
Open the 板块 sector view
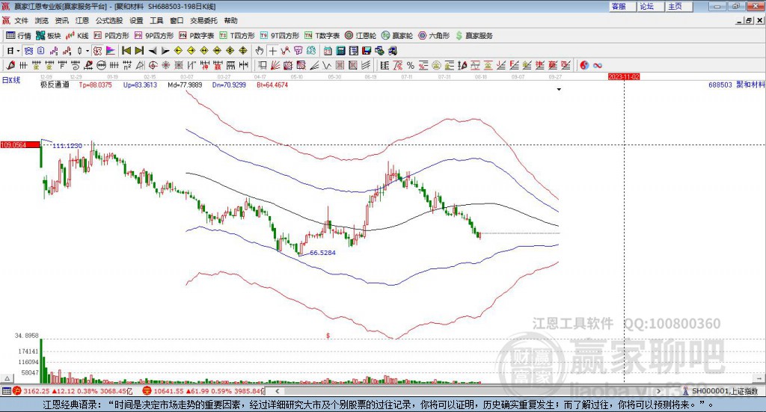click(48, 36)
